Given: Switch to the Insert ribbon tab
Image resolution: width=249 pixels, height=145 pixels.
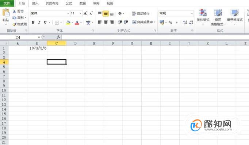Looking at the screenshot, I should click(35, 3).
